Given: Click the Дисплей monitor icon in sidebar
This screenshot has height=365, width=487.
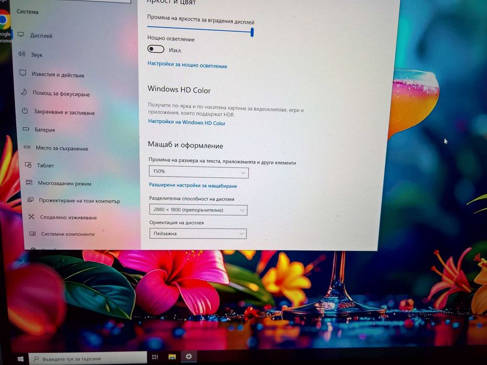Looking at the screenshot, I should tap(21, 34).
